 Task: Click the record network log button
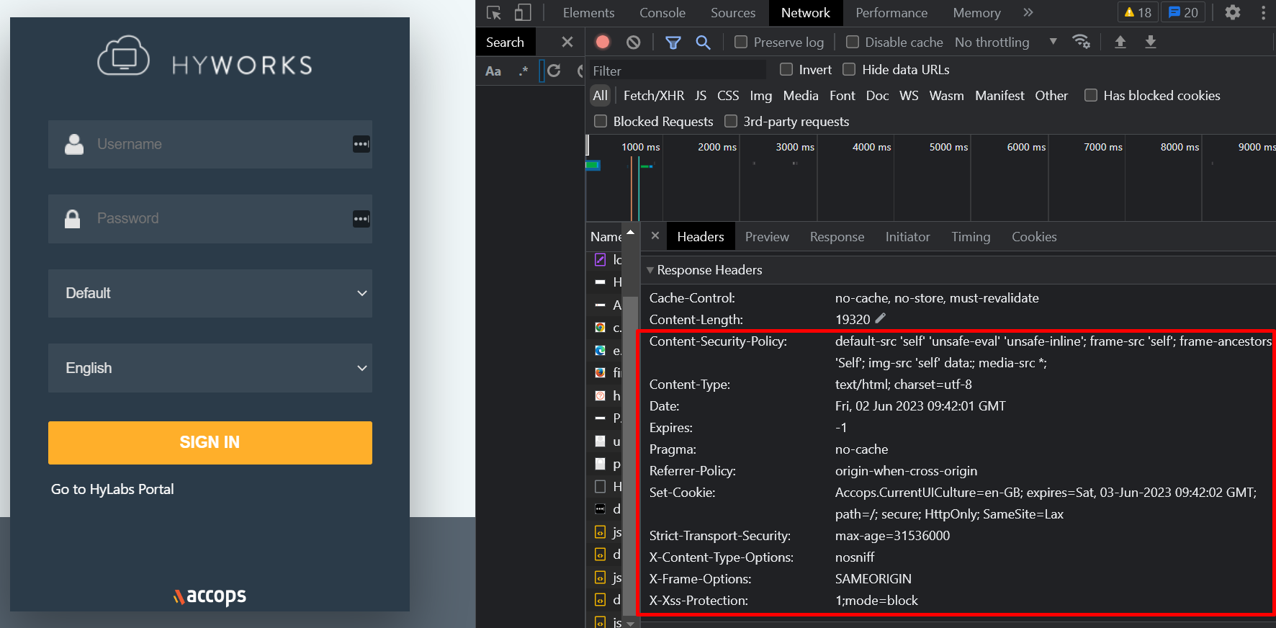click(x=603, y=42)
